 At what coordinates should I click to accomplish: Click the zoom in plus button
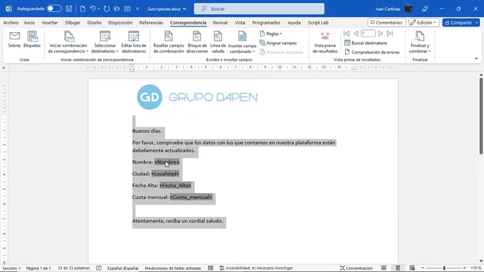[x=465, y=268]
